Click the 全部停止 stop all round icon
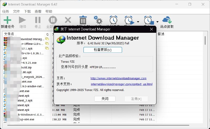The width and height of the screenshot is (210, 129). coord(53,20)
